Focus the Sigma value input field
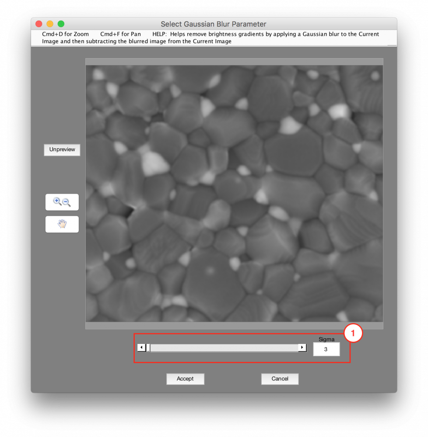The height and width of the screenshot is (437, 428). point(326,349)
